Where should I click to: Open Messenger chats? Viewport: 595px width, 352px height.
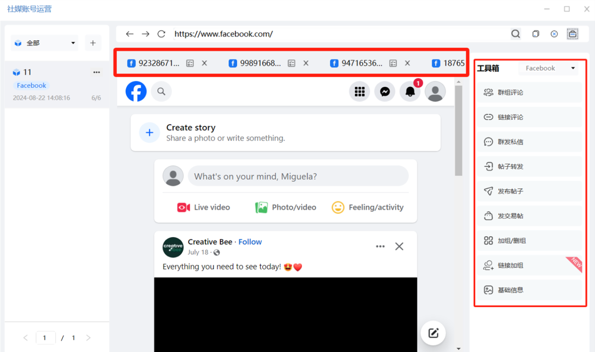[x=385, y=91]
